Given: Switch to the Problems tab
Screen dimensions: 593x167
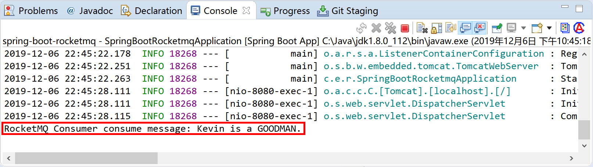Looking at the screenshot, I should 31,11.
